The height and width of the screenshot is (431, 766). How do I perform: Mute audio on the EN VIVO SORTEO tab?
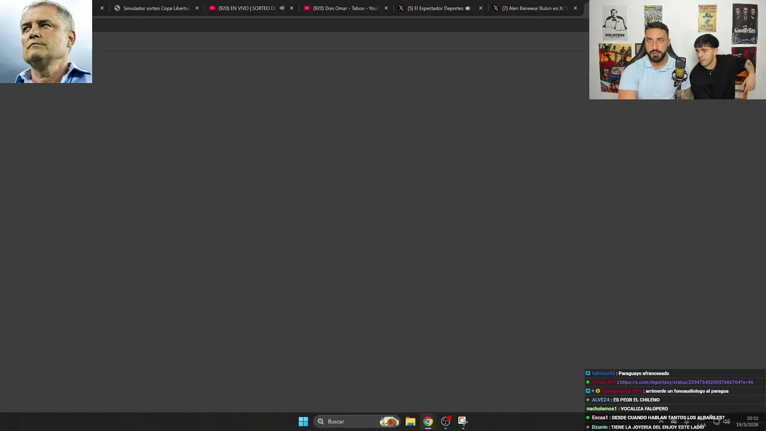coord(282,8)
